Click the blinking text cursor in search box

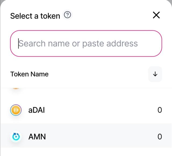pos(19,43)
